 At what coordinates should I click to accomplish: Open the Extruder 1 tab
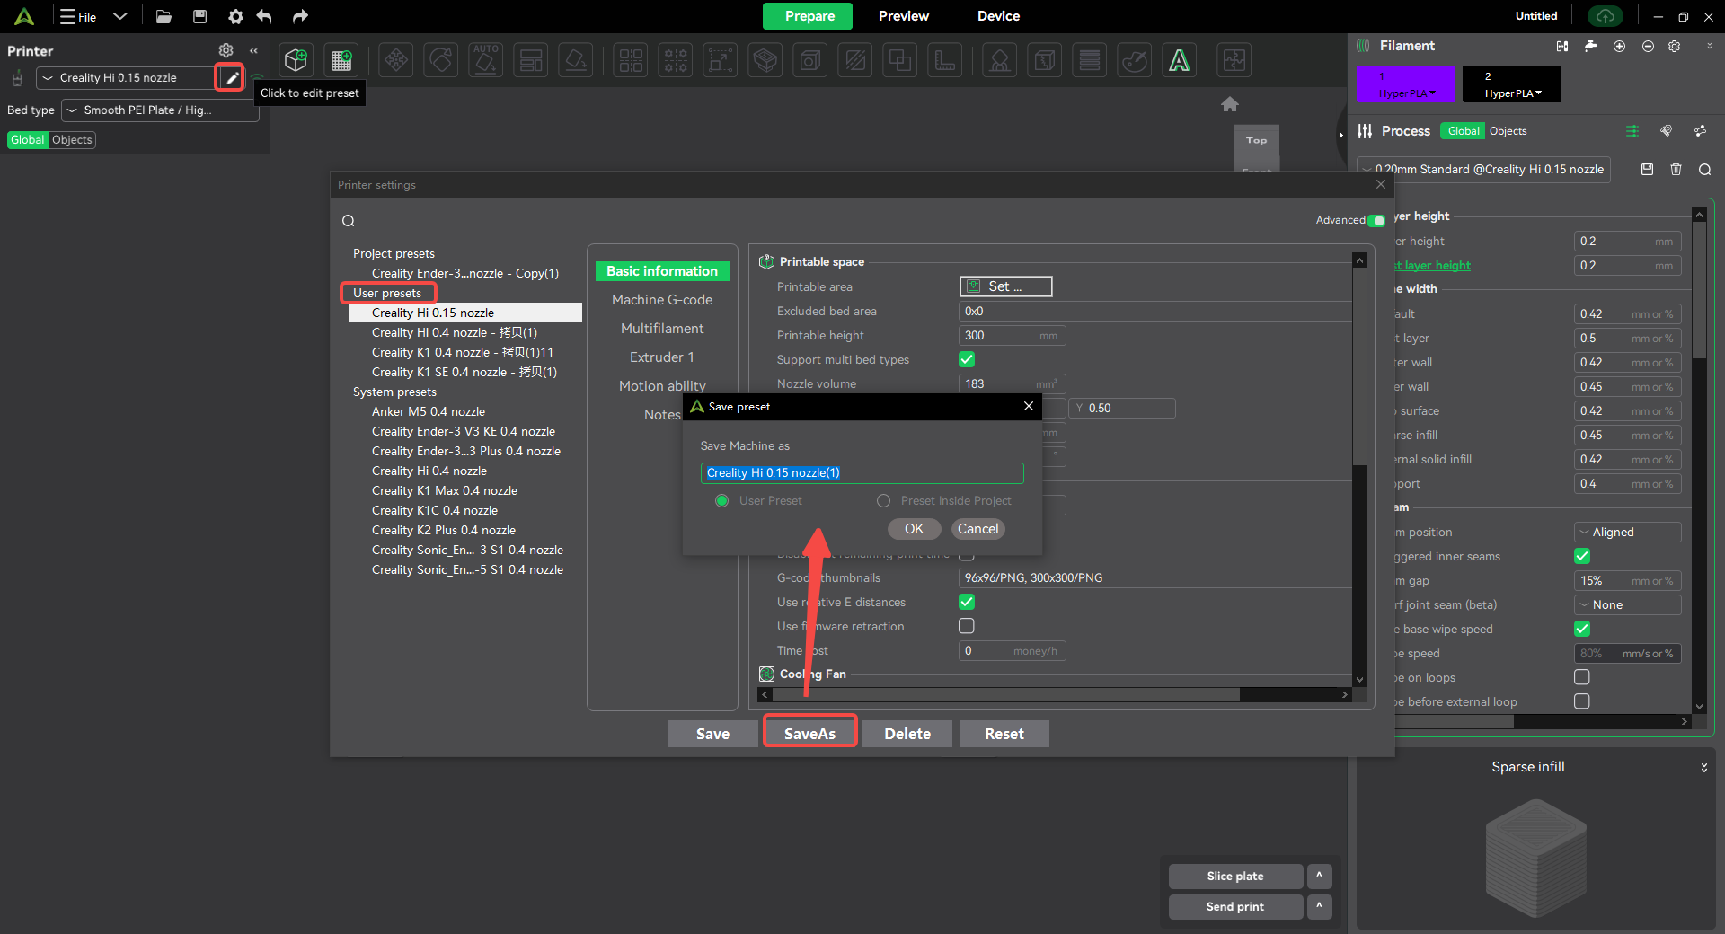click(662, 357)
